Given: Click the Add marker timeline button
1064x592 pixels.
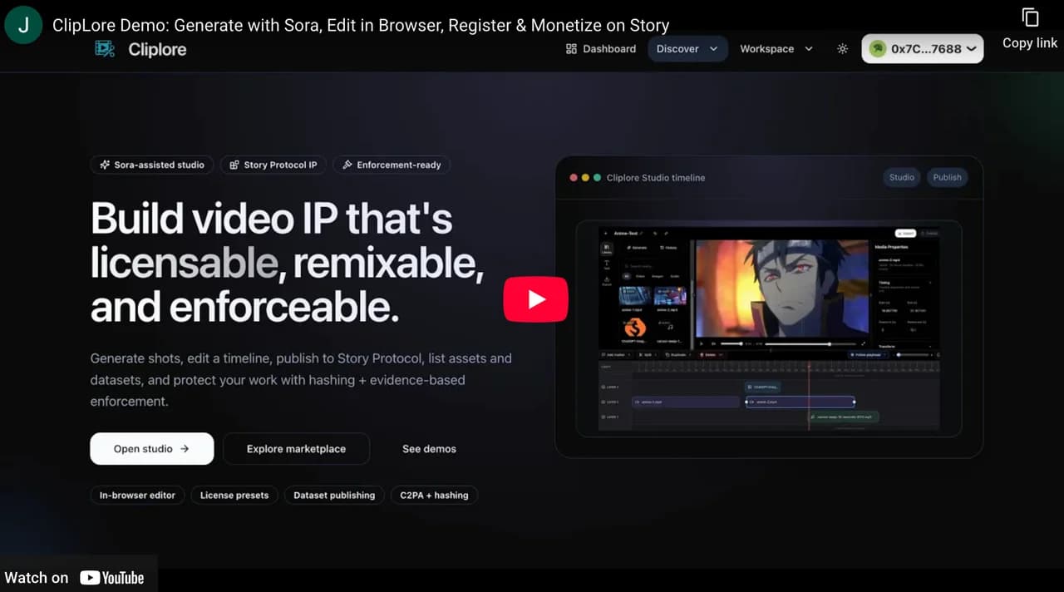Looking at the screenshot, I should point(616,355).
